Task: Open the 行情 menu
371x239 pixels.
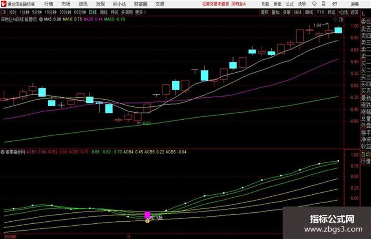Action: (x=49, y=4)
